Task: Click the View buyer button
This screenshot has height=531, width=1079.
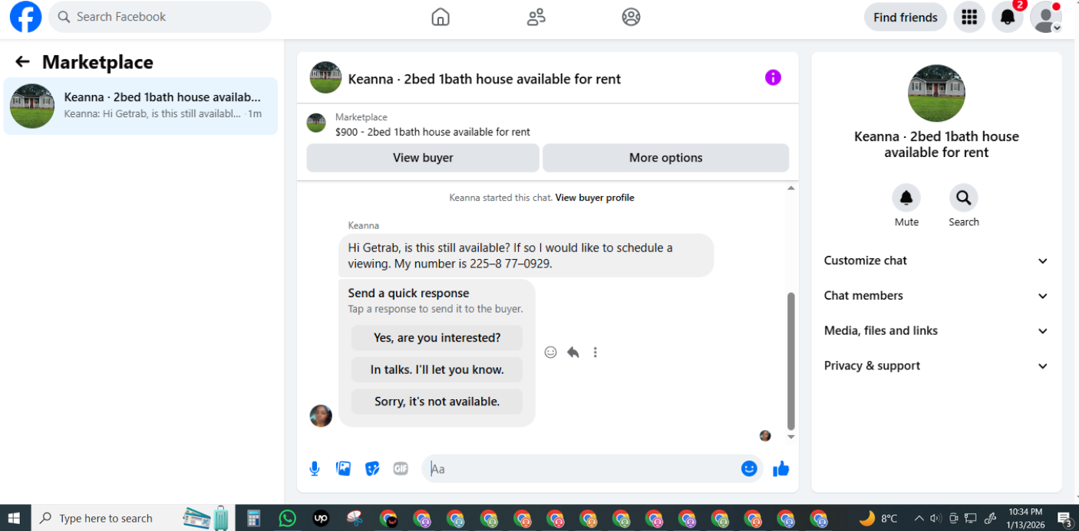Action: click(423, 158)
